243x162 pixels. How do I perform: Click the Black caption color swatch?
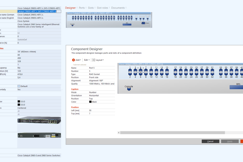tap(90, 102)
